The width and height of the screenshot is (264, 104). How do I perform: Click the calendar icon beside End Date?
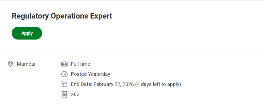[x=64, y=84]
